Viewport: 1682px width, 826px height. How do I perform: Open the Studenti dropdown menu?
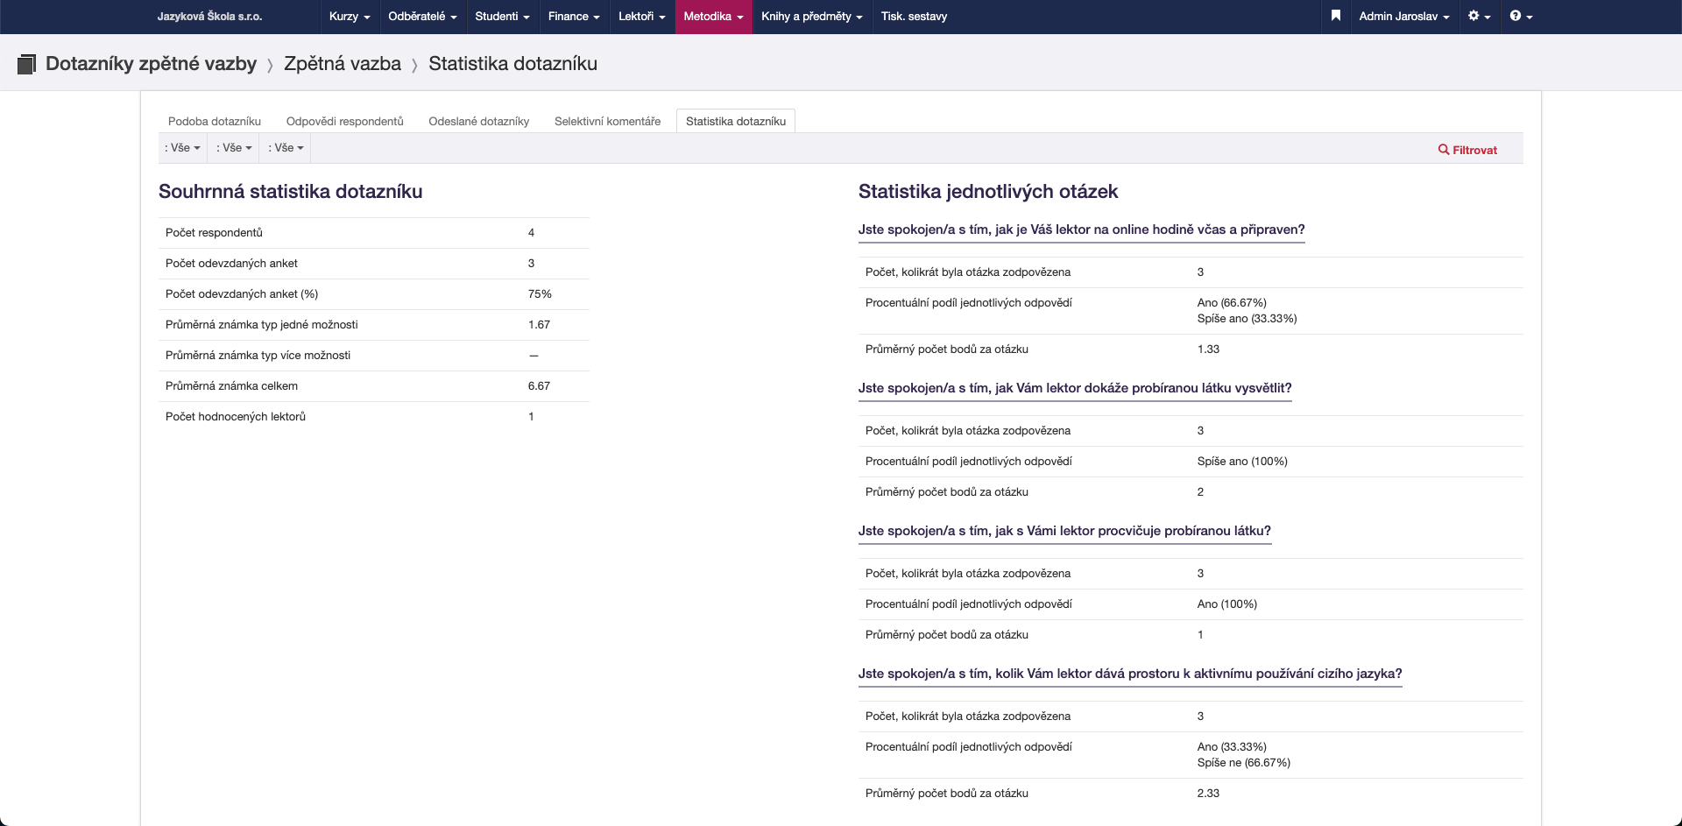(502, 17)
